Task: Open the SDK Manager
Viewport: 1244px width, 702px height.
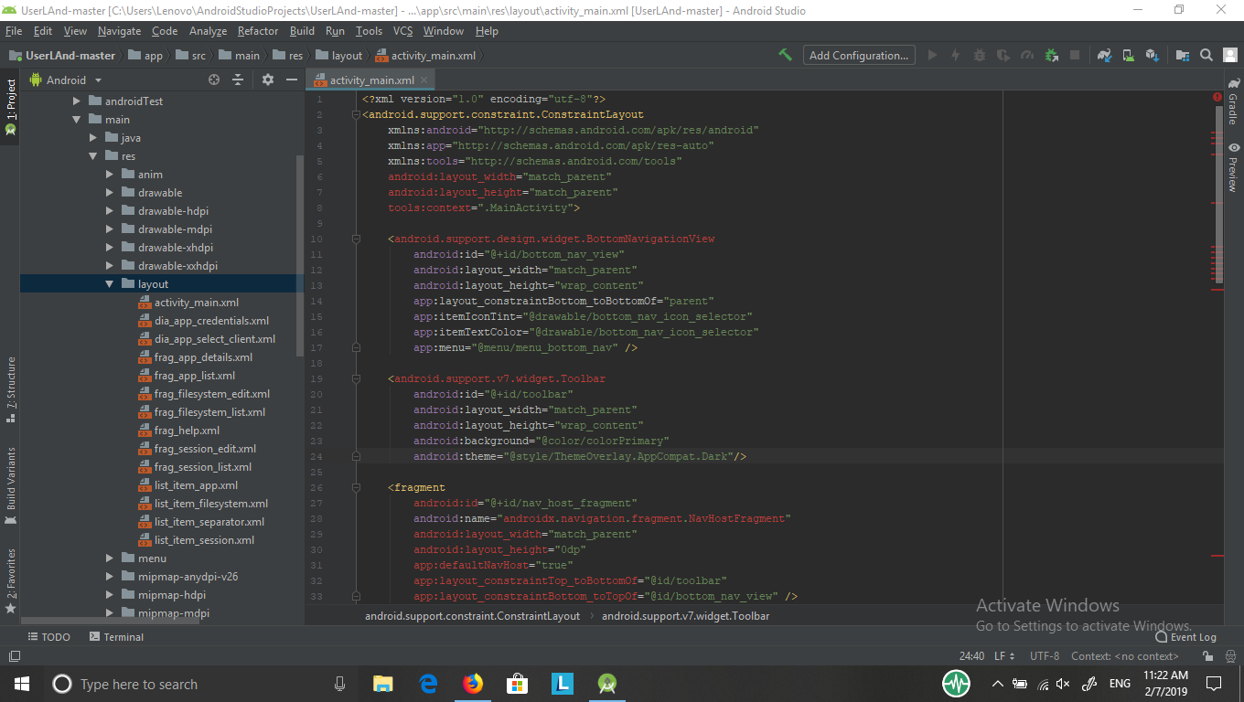Action: click(1152, 56)
